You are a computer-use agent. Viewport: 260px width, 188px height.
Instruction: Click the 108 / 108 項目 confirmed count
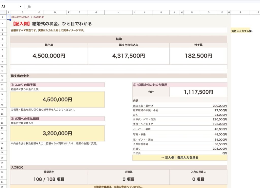(x=49, y=179)
